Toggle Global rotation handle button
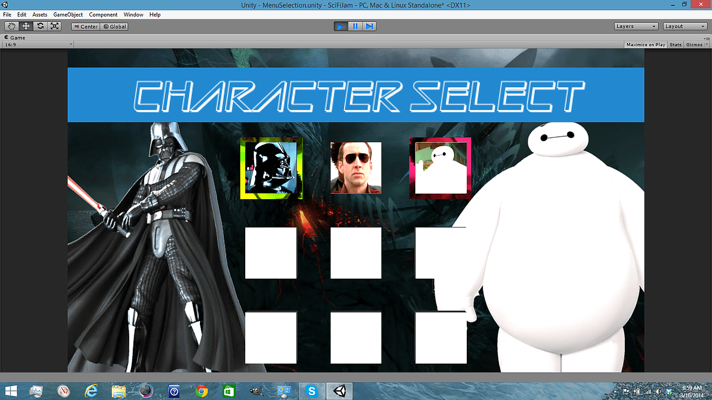 tap(114, 26)
